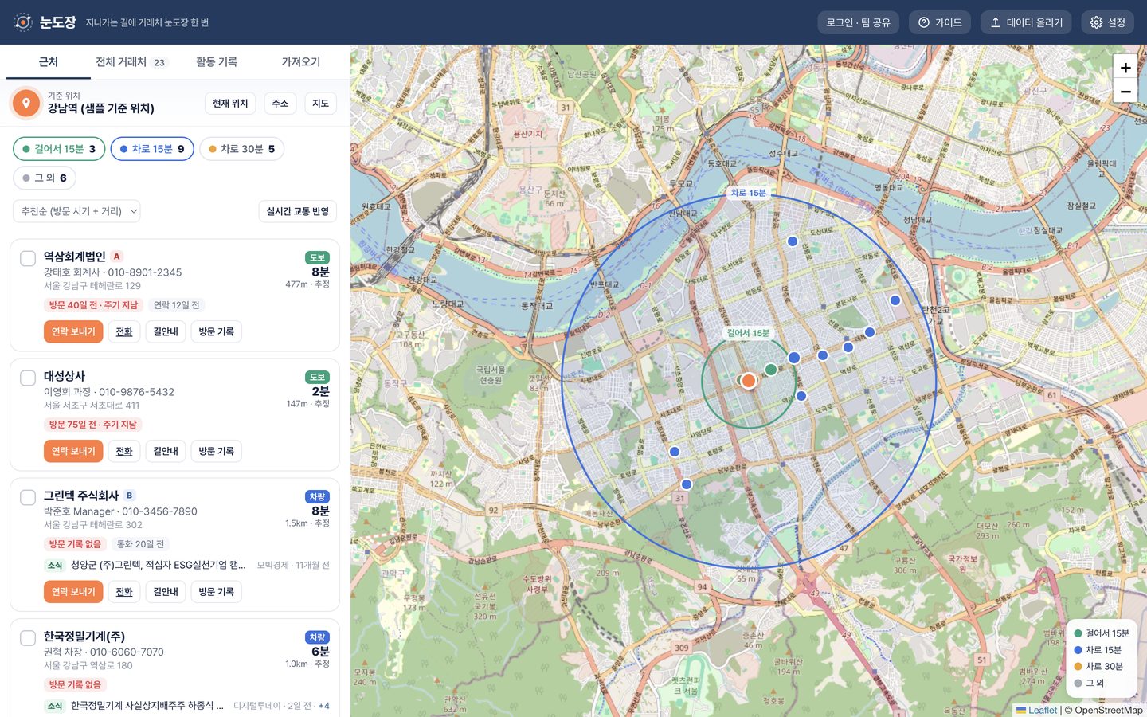
Task: Send contact message to 역삼회계법인
Action: pyautogui.click(x=73, y=331)
